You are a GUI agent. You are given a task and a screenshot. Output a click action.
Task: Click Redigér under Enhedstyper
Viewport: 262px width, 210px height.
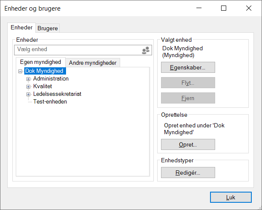point(188,173)
